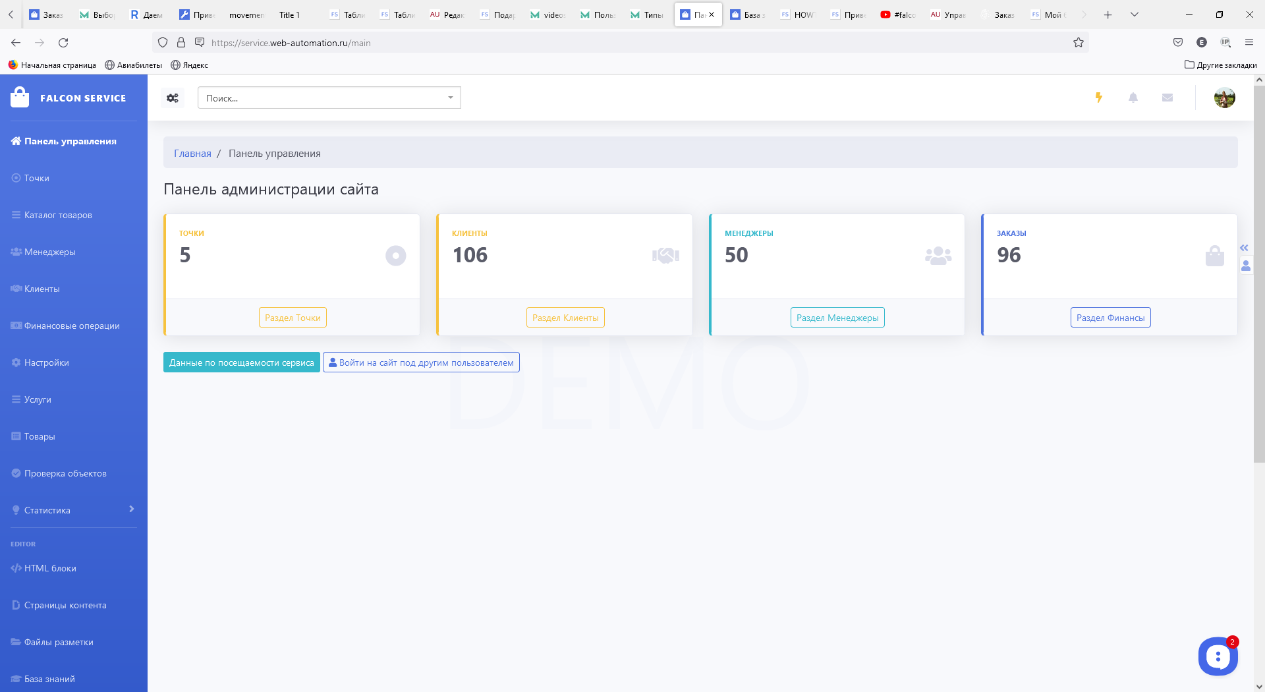Expand the browser tab list chevron
This screenshot has width=1265, height=692.
[x=1135, y=14]
